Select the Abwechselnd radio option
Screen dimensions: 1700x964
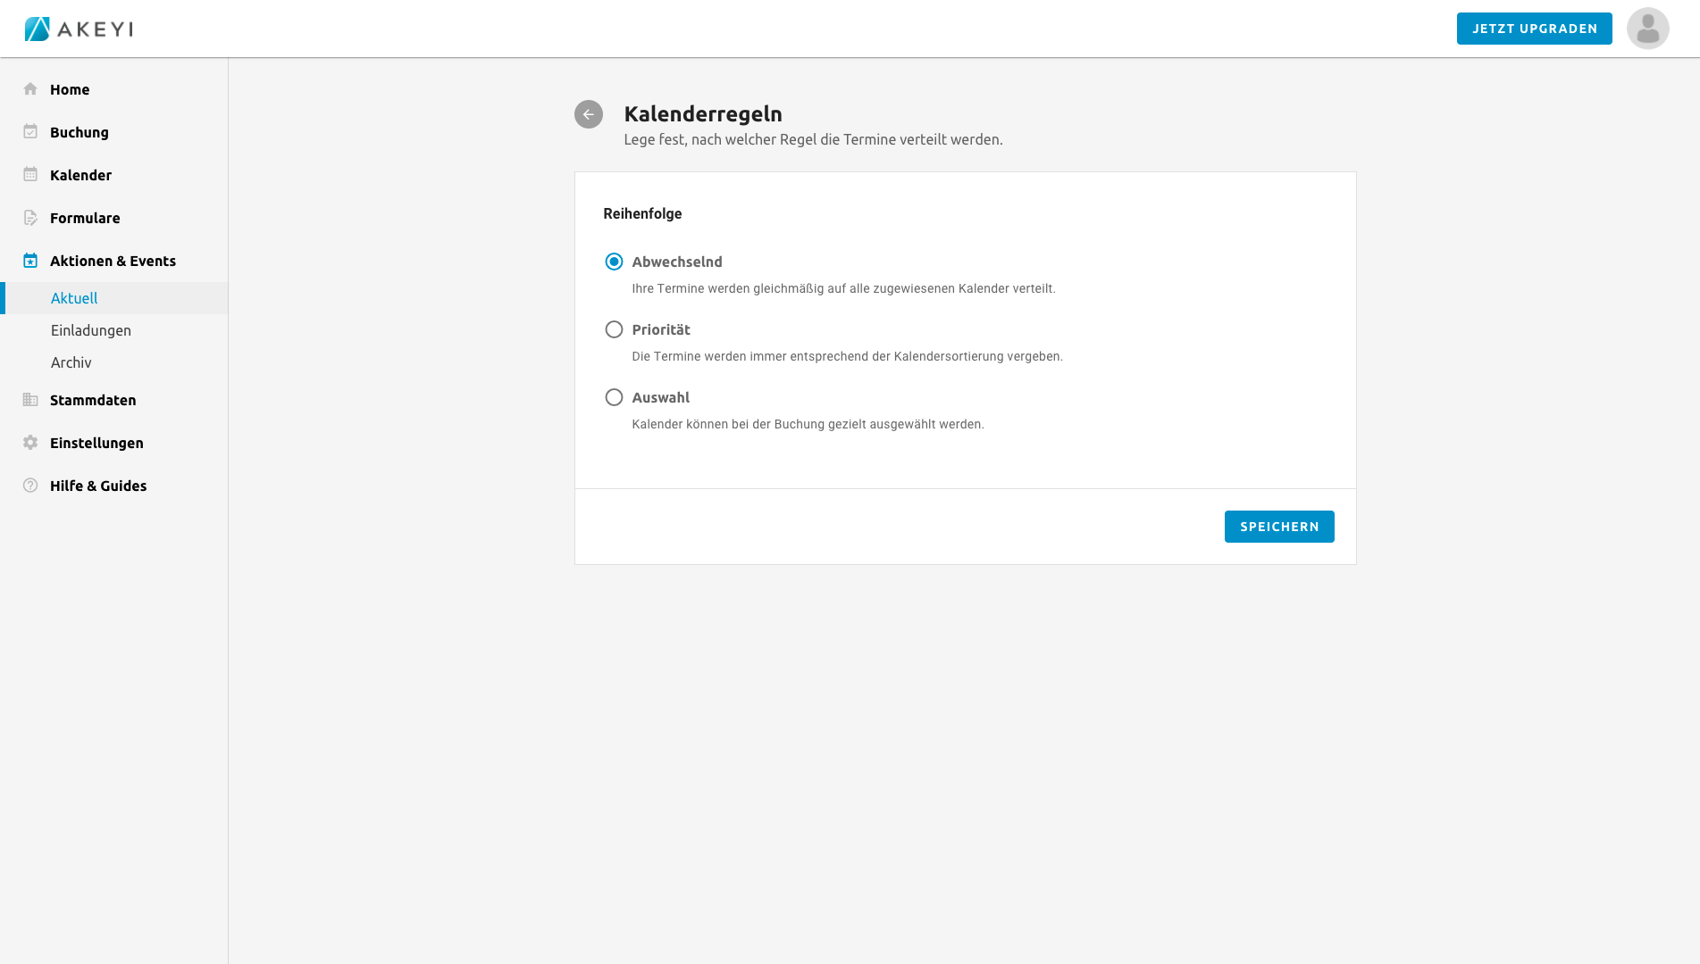point(614,262)
